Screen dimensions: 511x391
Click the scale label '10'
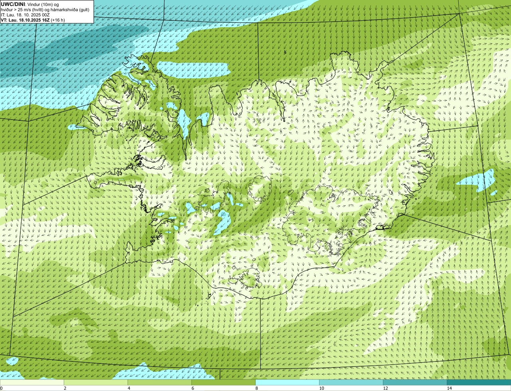click(x=321, y=388)
